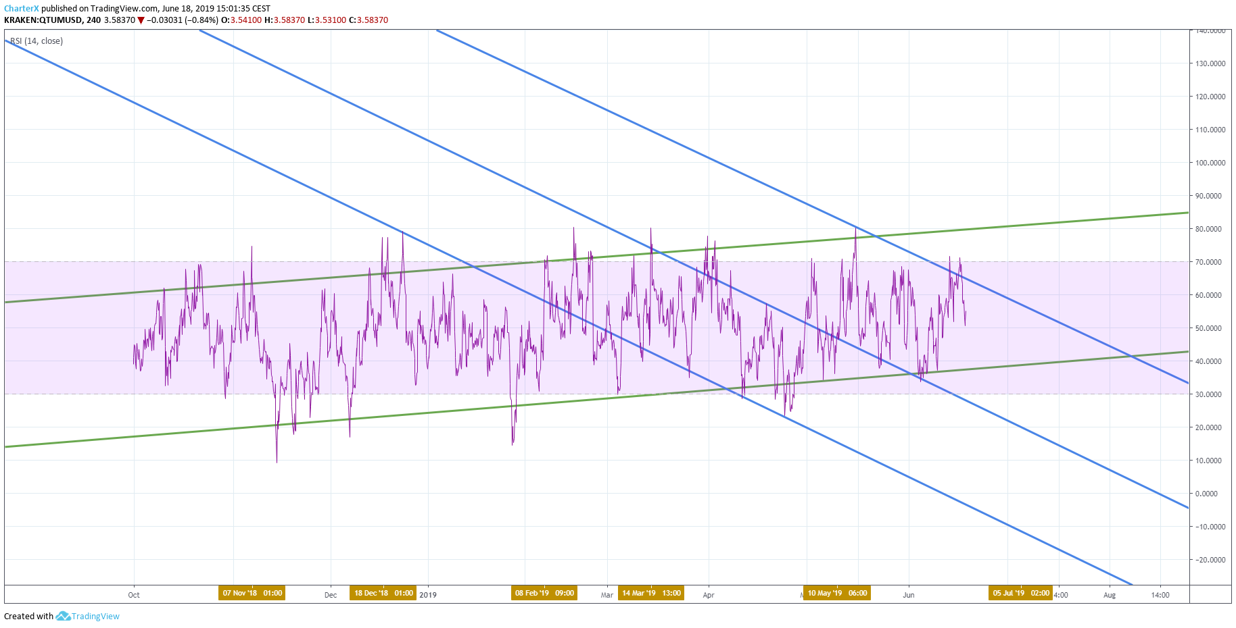Open the CharterX author link

(x=22, y=9)
